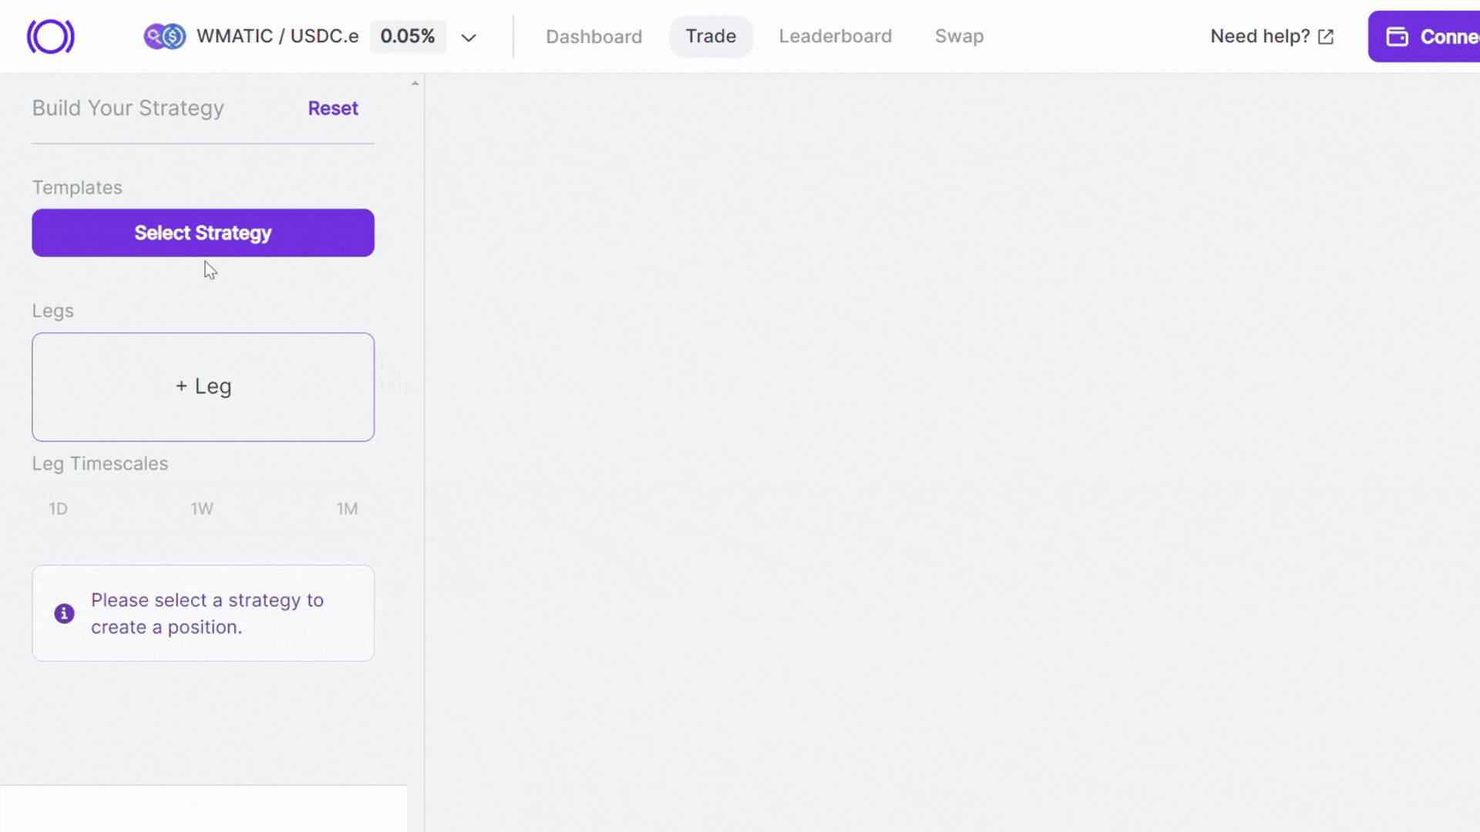Click the 0.05% fee tier badge
Image resolution: width=1480 pixels, height=832 pixels.
pyautogui.click(x=408, y=36)
